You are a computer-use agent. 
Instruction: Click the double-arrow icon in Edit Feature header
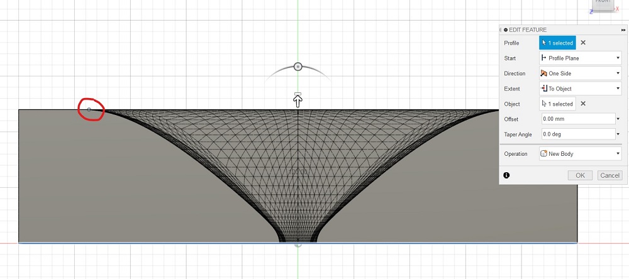623,30
